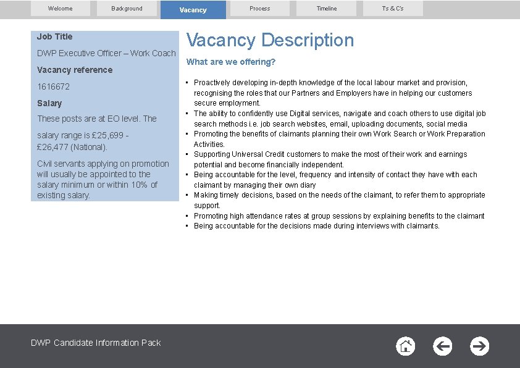Screen dimensions: 520x368
Task: Click the salary range £25,699 text
Action: tap(83, 135)
